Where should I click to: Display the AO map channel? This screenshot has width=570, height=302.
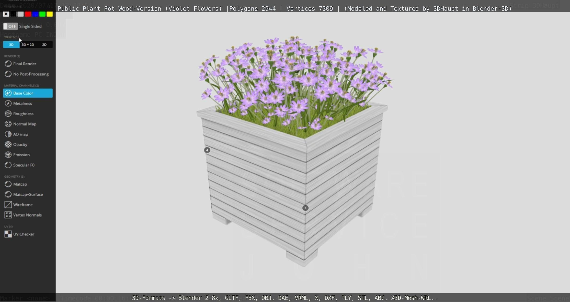click(28, 134)
